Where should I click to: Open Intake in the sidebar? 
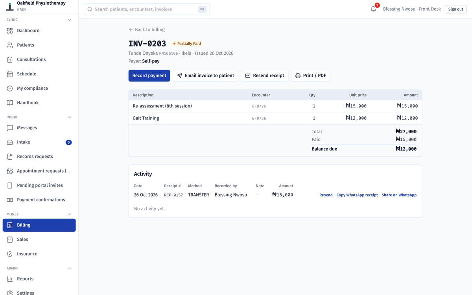point(39,142)
